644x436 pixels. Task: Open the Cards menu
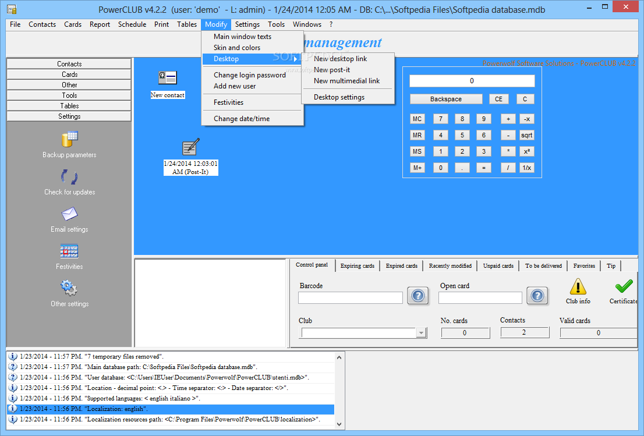point(73,24)
